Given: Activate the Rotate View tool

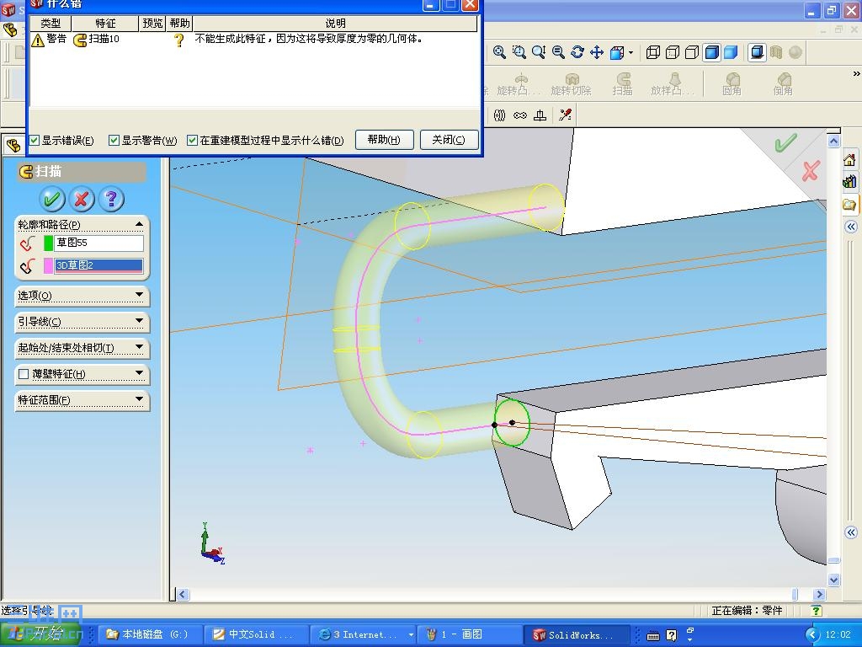Looking at the screenshot, I should (x=577, y=52).
